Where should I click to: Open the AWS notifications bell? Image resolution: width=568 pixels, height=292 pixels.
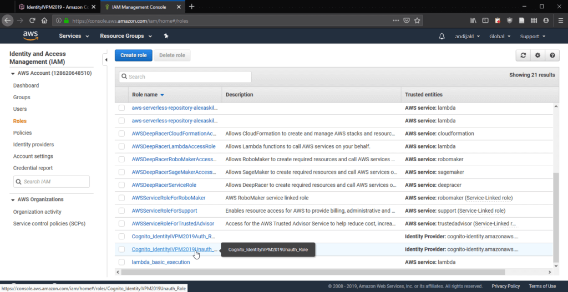pyautogui.click(x=442, y=36)
